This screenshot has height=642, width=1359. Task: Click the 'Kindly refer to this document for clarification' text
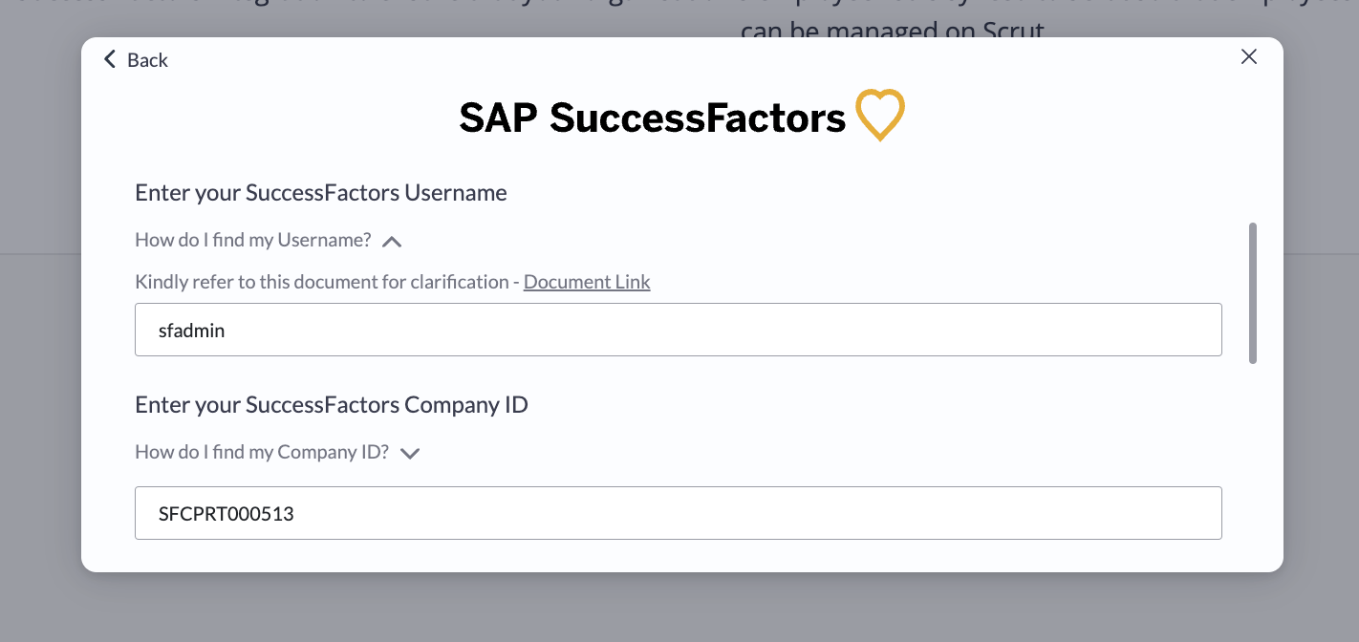point(322,282)
